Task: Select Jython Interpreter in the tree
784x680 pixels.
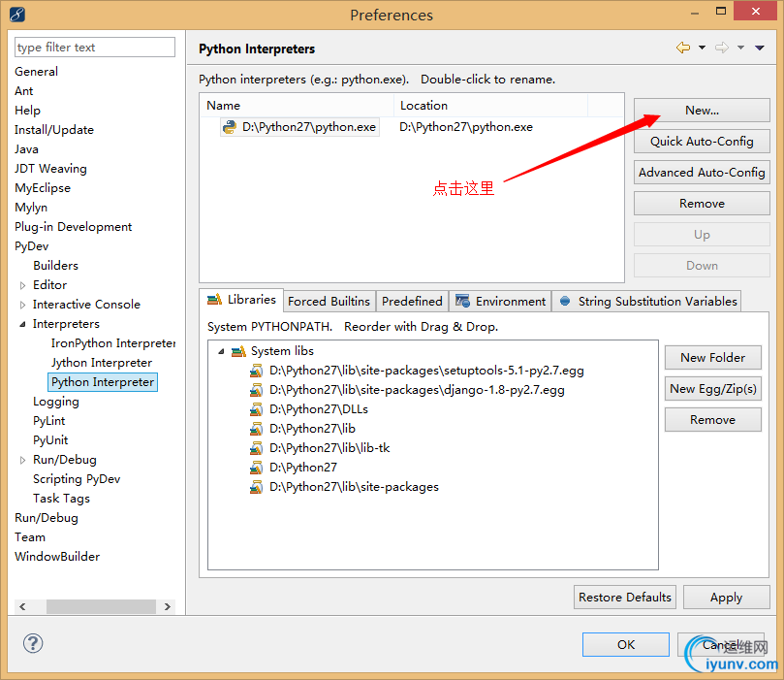Action: pos(102,363)
